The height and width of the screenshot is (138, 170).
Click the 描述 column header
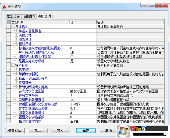pos(130,22)
